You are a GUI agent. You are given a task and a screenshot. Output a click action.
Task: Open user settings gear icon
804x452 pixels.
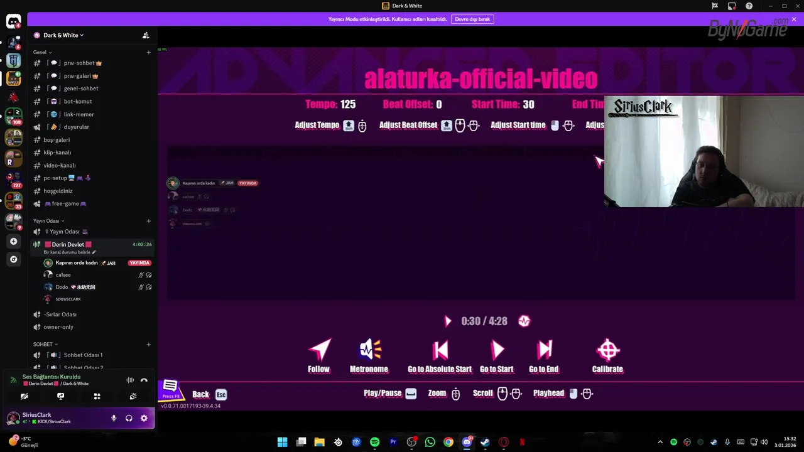[x=144, y=418]
